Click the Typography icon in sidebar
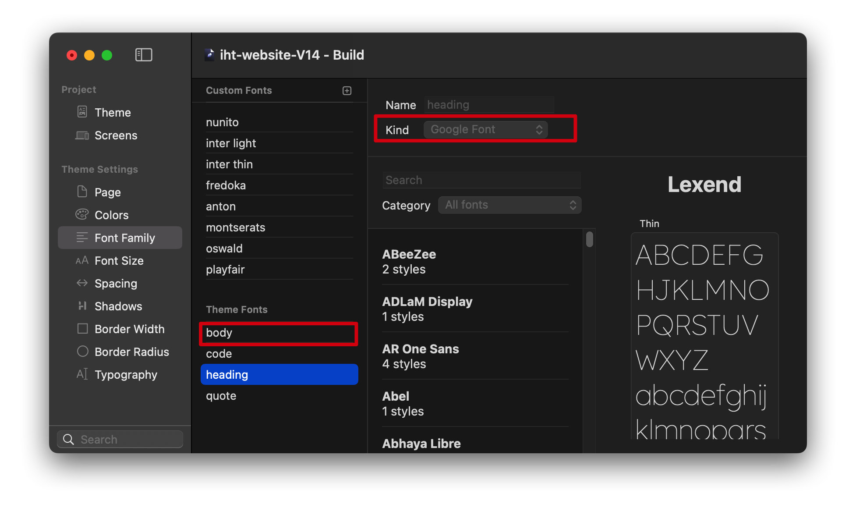This screenshot has height=519, width=856. [x=82, y=374]
